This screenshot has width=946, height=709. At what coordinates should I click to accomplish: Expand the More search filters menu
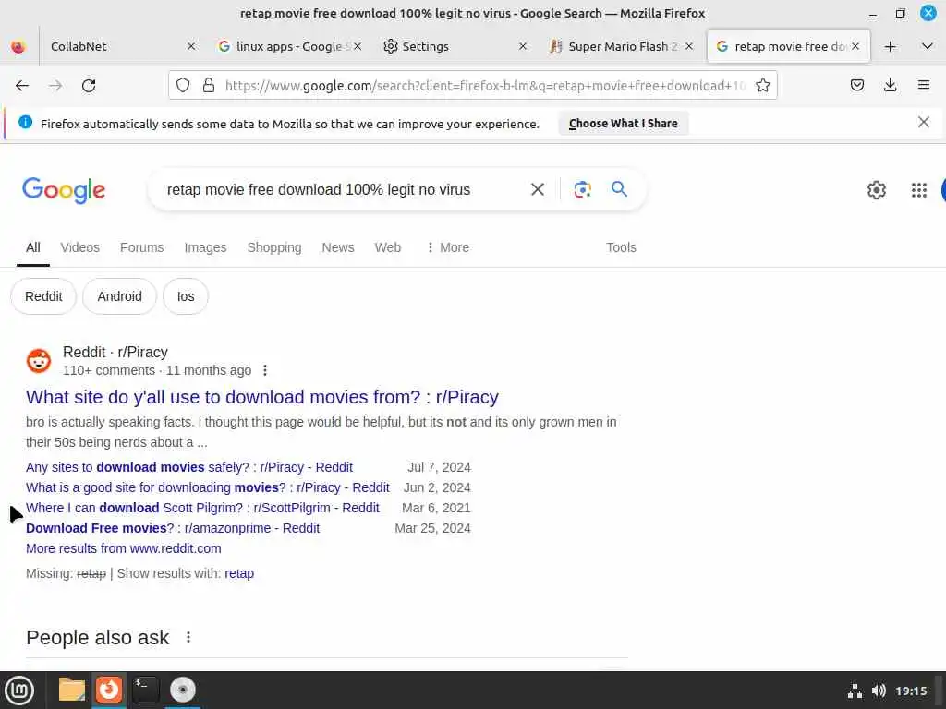448,247
